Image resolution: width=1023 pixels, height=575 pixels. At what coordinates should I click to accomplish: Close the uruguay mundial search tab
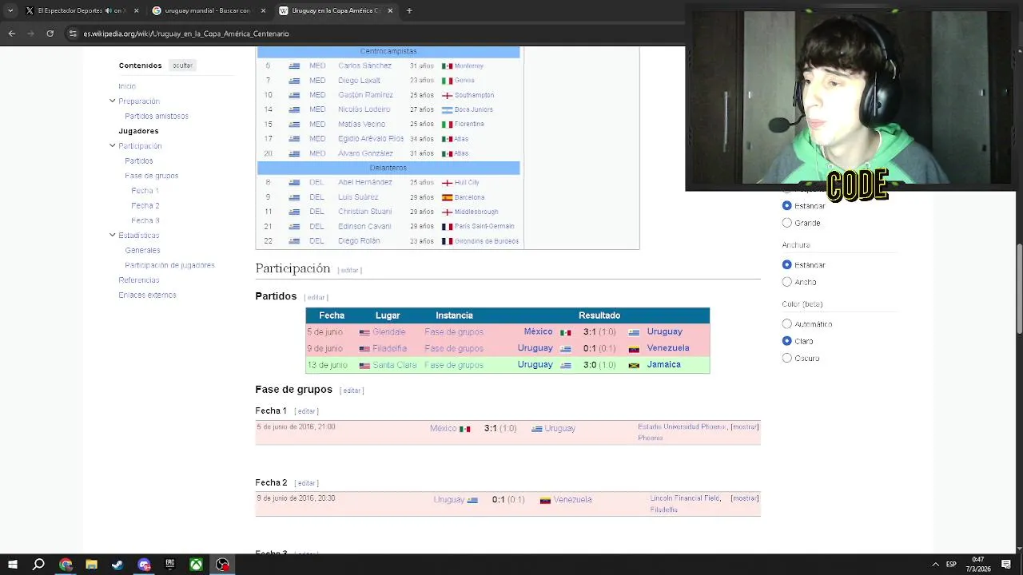(x=263, y=11)
